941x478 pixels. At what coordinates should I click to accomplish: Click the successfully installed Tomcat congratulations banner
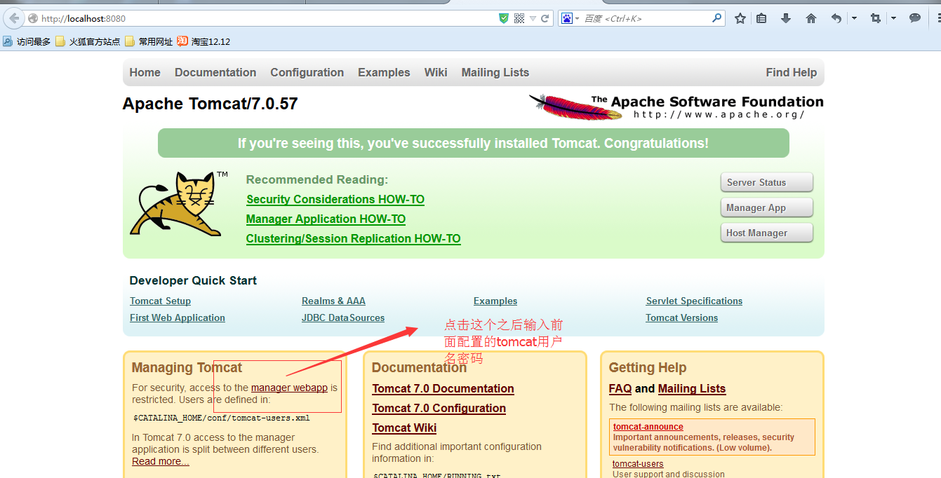coord(473,143)
